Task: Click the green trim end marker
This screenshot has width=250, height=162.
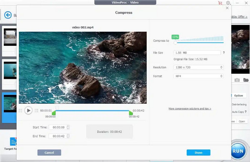Action: 131,113
